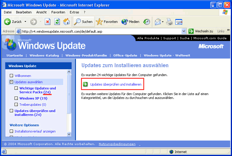232x156 pixels.
Task: Open the address bar dropdown list
Action: point(184,31)
